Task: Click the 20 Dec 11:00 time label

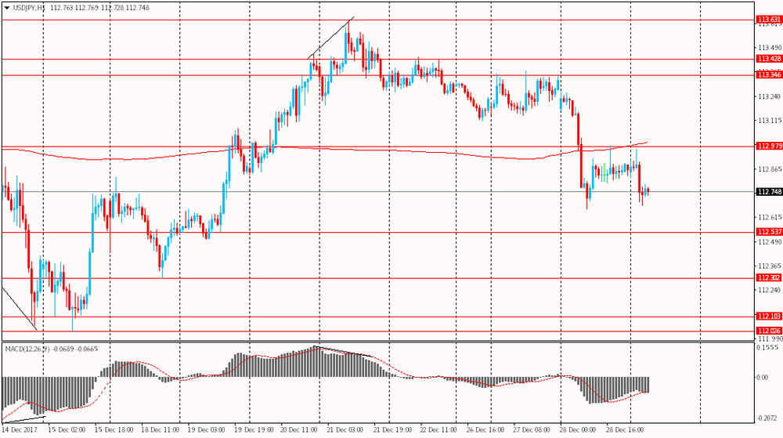Action: click(x=300, y=430)
